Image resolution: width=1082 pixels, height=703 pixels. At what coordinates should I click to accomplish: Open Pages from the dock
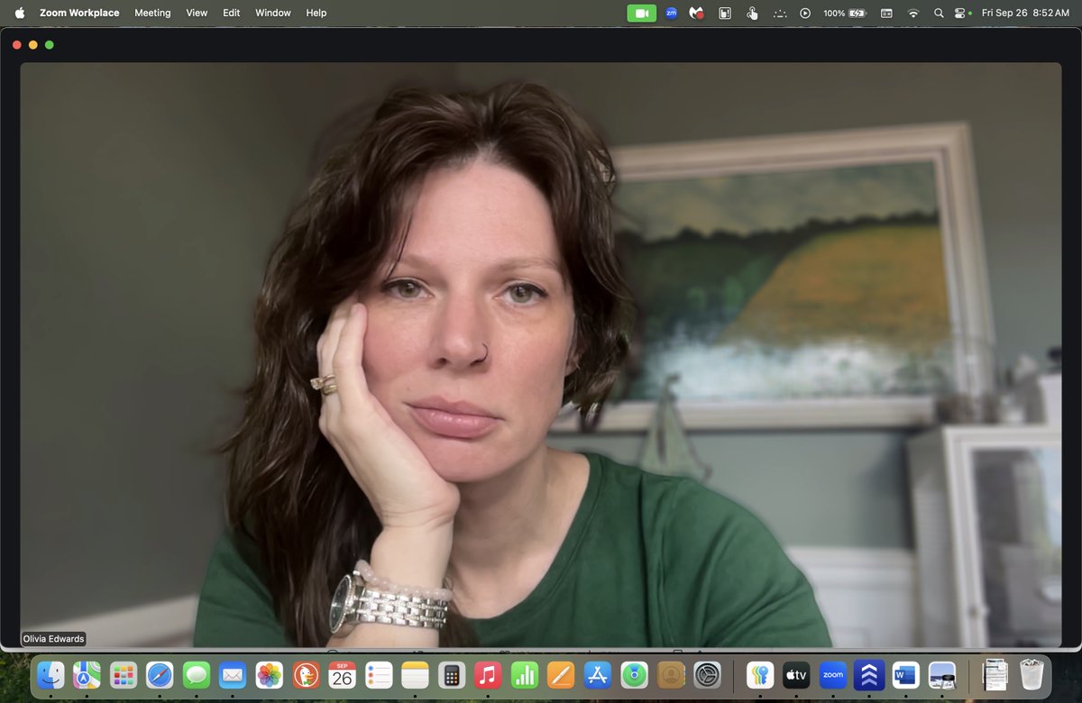click(561, 674)
